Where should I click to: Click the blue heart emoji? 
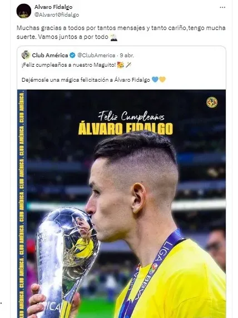(x=155, y=79)
